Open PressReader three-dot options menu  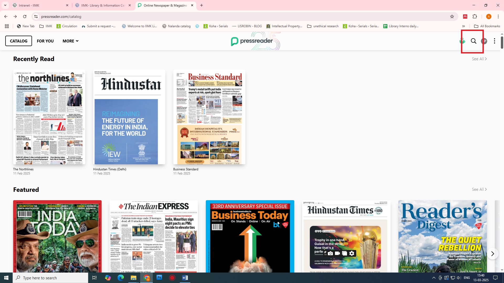click(x=495, y=41)
